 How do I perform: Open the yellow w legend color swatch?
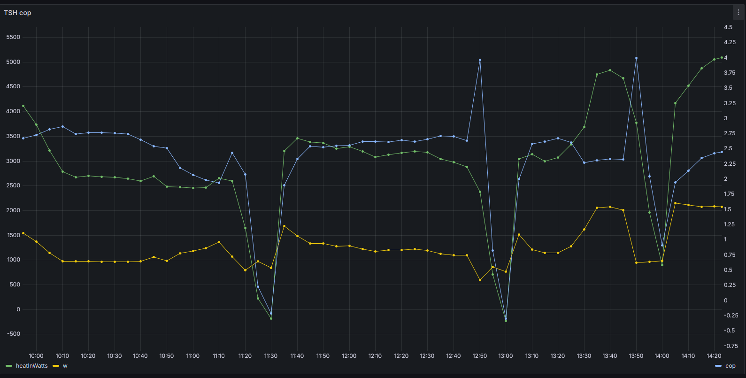pyautogui.click(x=56, y=366)
